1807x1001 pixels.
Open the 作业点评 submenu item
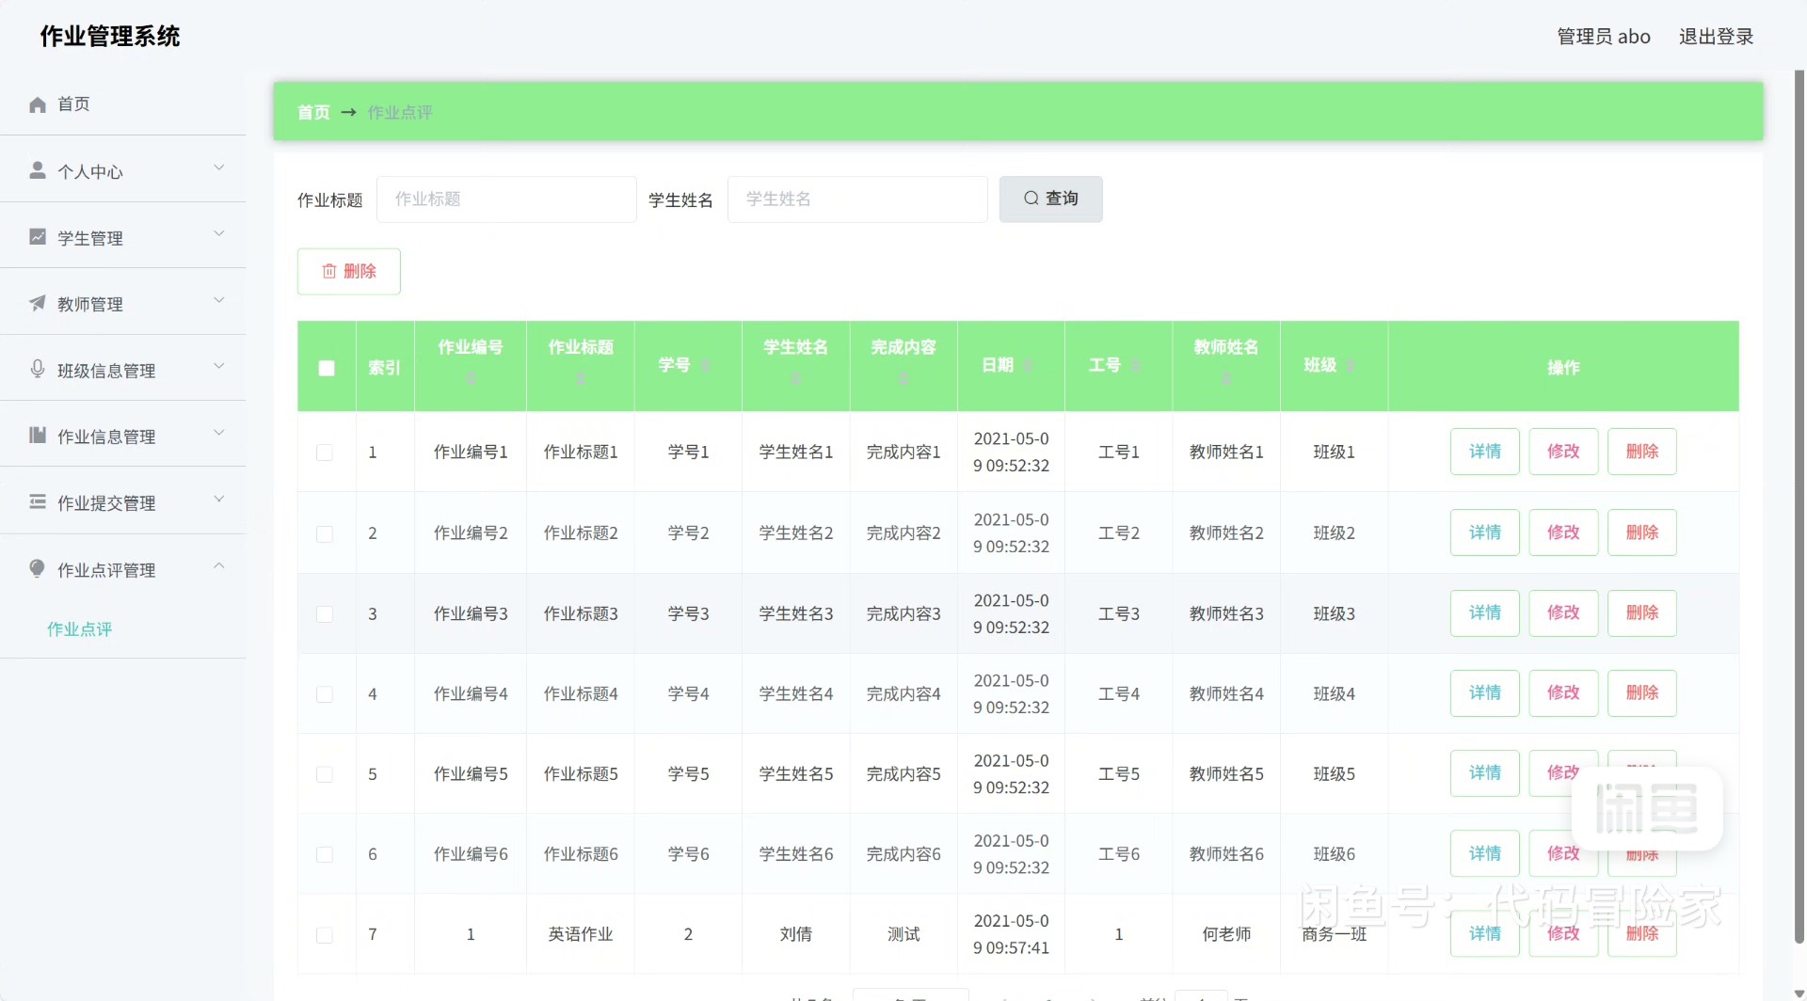pos(80,629)
